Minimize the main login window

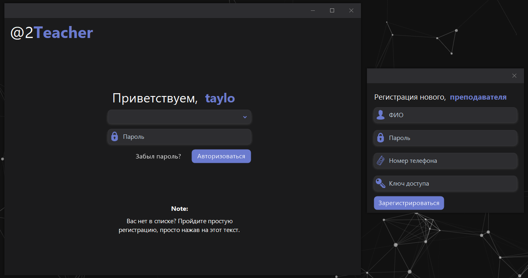pyautogui.click(x=313, y=10)
